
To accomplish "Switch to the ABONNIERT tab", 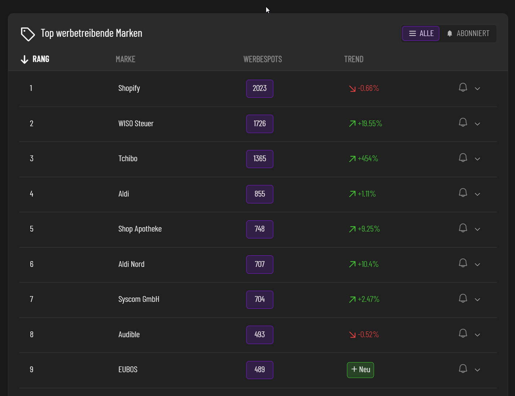I will (468, 34).
